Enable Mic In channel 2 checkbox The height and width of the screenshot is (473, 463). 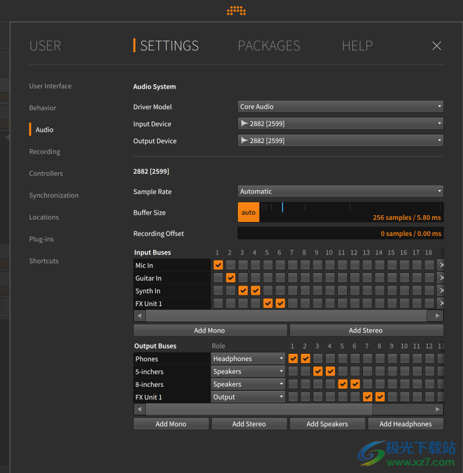231,265
